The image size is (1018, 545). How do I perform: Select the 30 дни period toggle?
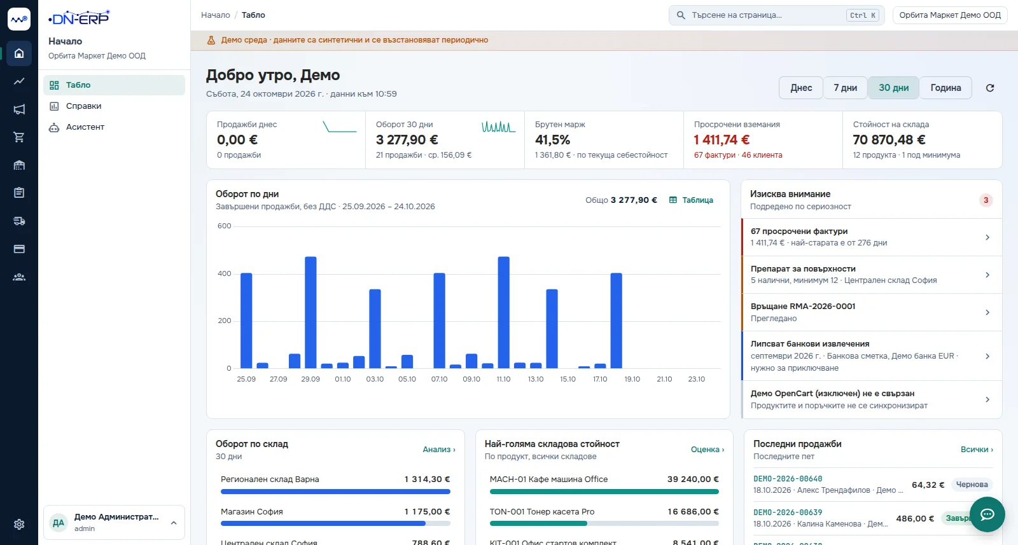tap(893, 88)
